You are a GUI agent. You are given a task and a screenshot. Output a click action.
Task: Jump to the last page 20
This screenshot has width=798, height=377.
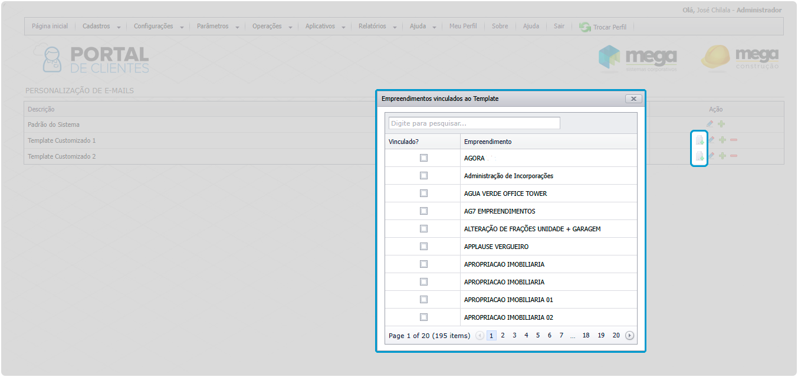pos(616,336)
